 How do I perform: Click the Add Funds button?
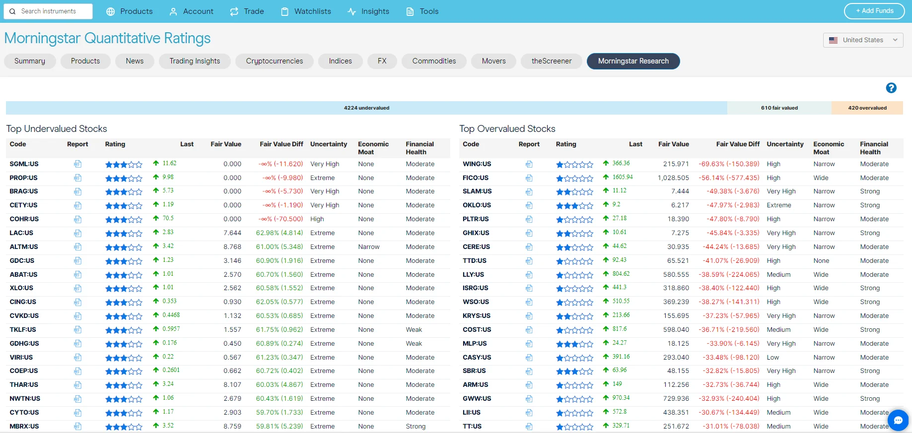(874, 11)
